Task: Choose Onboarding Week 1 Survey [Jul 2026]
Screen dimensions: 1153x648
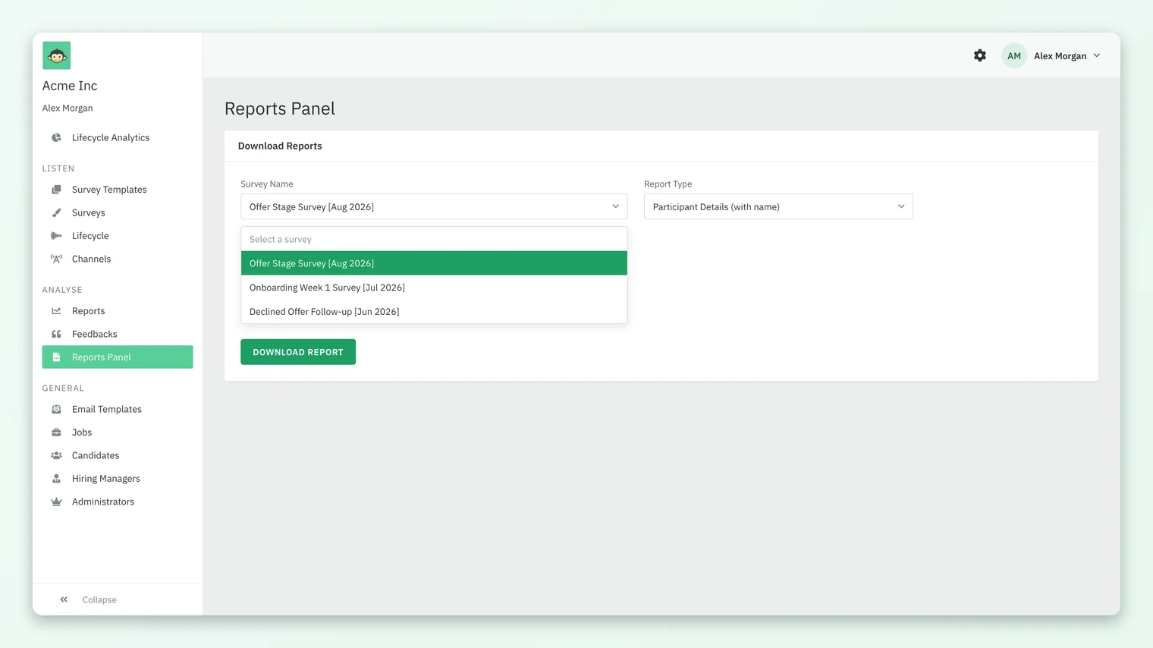Action: 434,288
